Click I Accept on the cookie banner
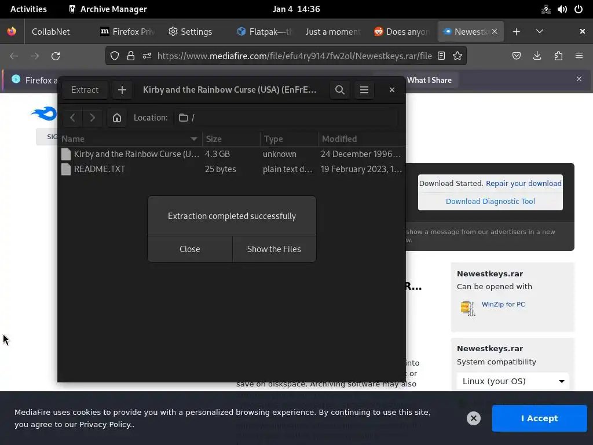This screenshot has height=445, width=593. tap(539, 418)
